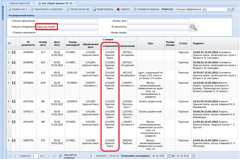
Task: Sort by the Номер акта column header
Action: pos(43,43)
